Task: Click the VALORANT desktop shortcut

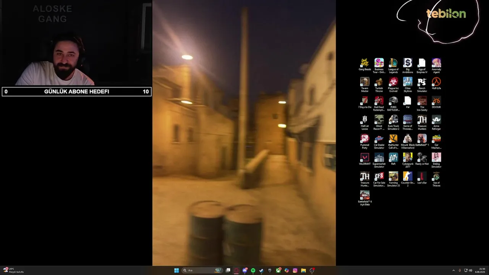Action: click(365, 159)
